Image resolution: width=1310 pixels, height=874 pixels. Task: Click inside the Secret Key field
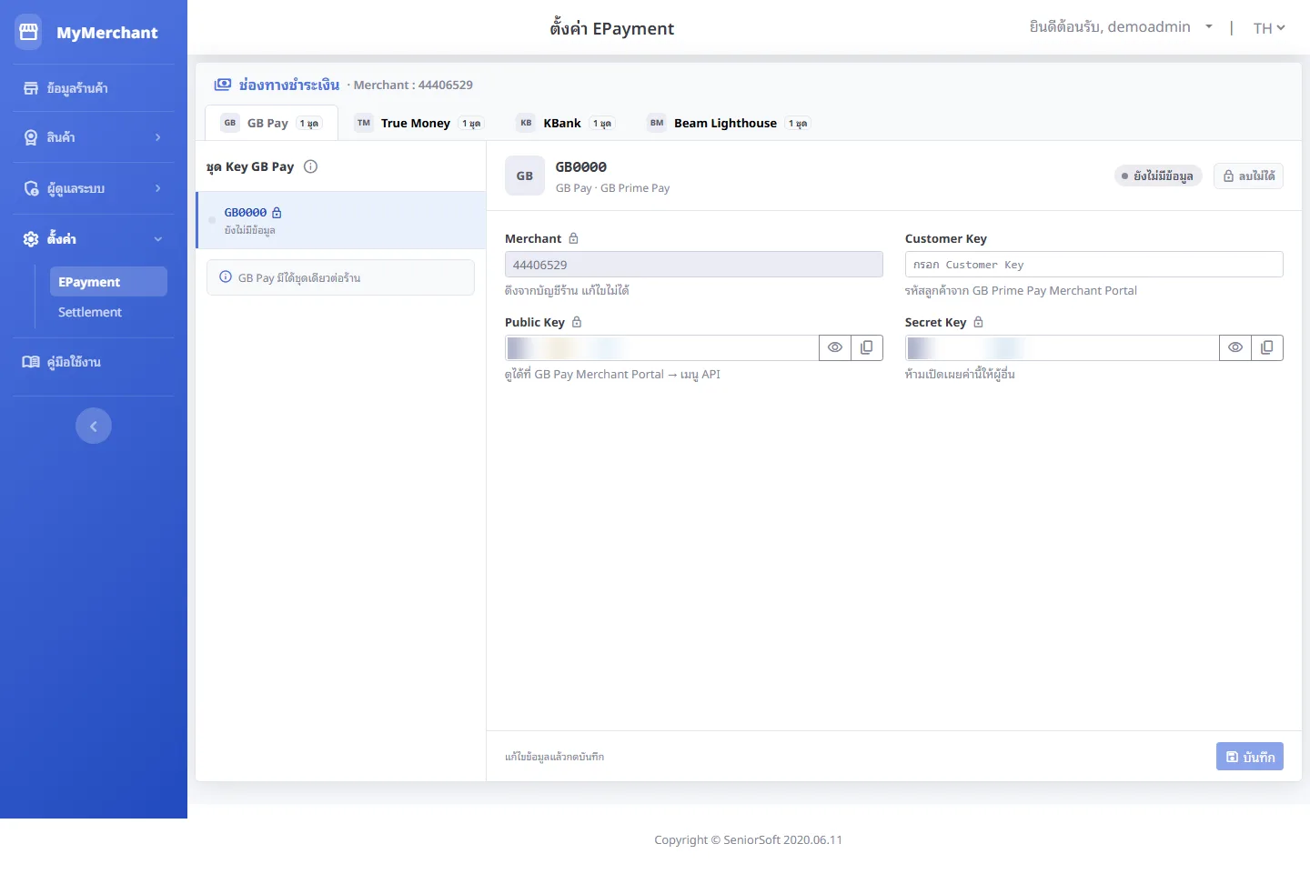coord(1063,347)
